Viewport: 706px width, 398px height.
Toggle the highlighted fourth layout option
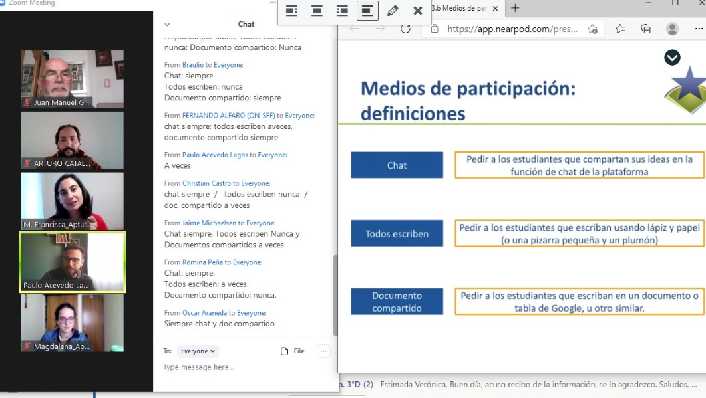click(x=367, y=11)
